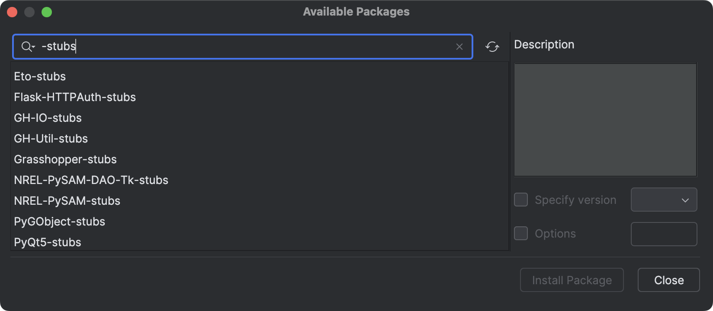The width and height of the screenshot is (713, 311).
Task: Open the search options via magnifier icon
Action: pos(26,46)
